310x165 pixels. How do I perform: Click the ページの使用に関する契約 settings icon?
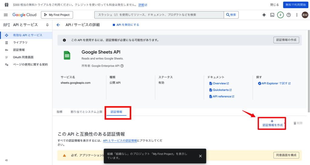(x=7, y=64)
